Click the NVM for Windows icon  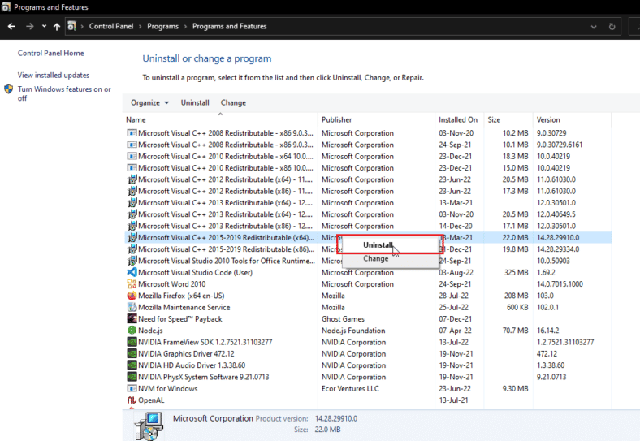click(x=132, y=388)
